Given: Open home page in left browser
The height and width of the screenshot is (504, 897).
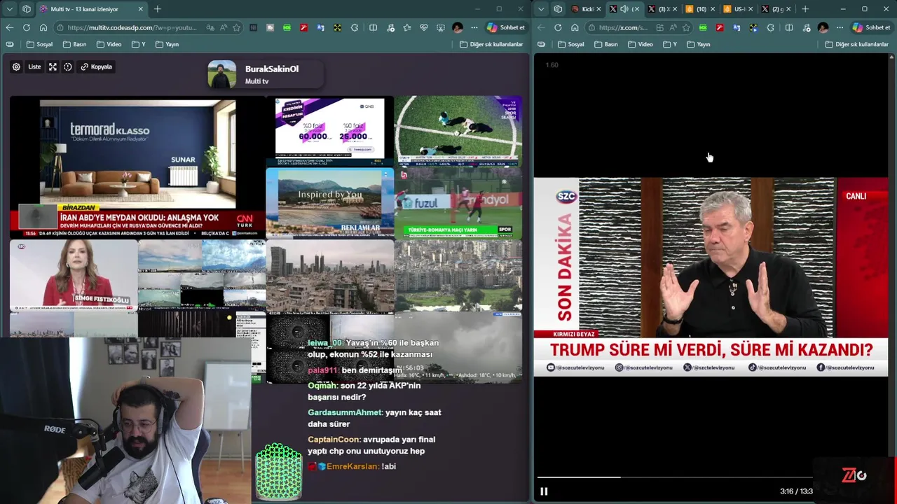Looking at the screenshot, I should [x=43, y=27].
